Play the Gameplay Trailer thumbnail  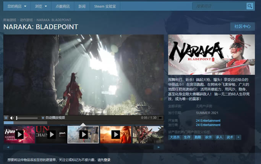point(19,135)
